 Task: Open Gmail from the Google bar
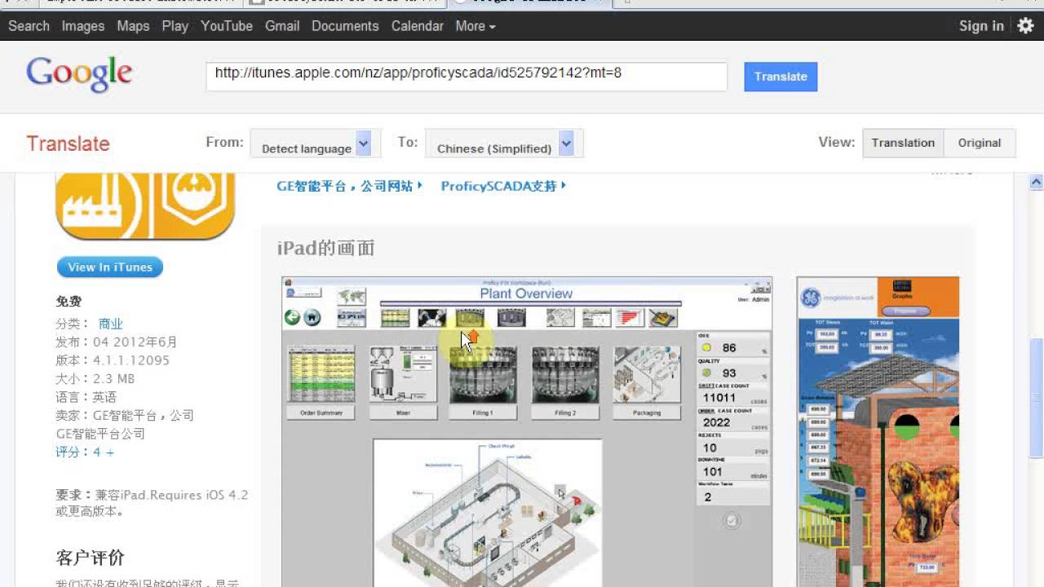coord(282,26)
